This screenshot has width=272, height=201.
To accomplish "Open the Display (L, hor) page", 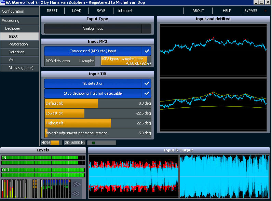I will (x=19, y=68).
